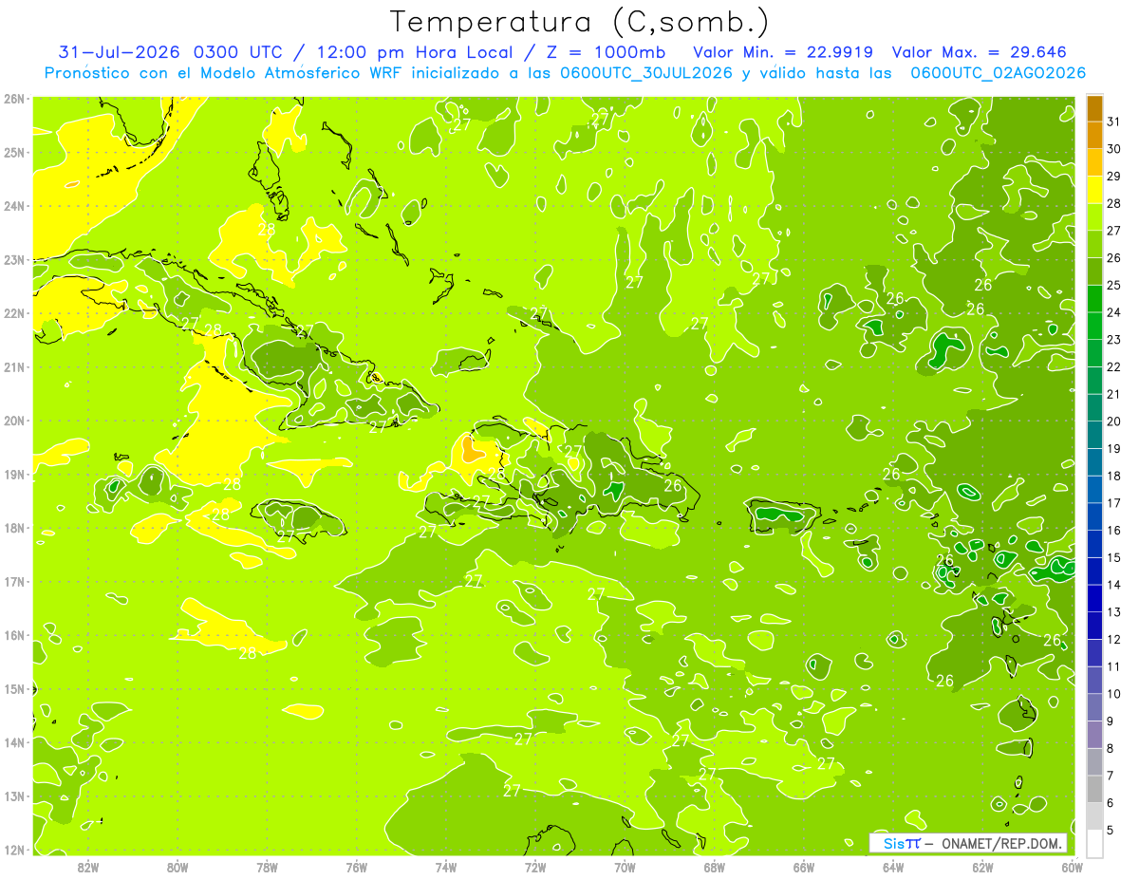Viewport: 1139px width, 880px height.
Task: Click the color bar label '26'
Action: [1113, 257]
